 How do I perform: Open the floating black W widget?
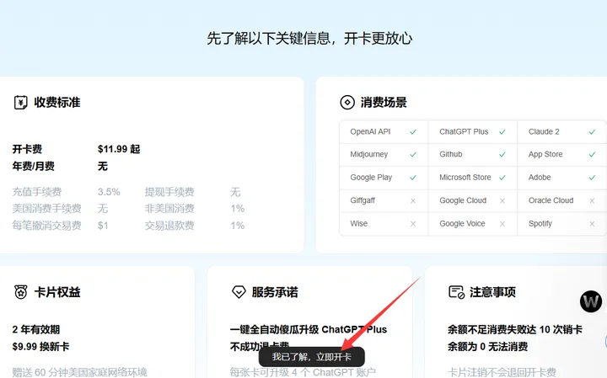click(x=592, y=301)
